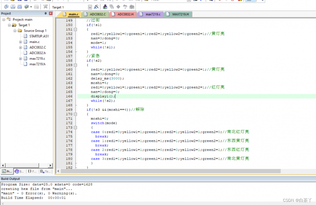316x205 pixels.
Task: Switch to the main.c editor tab
Action: (x=71, y=14)
